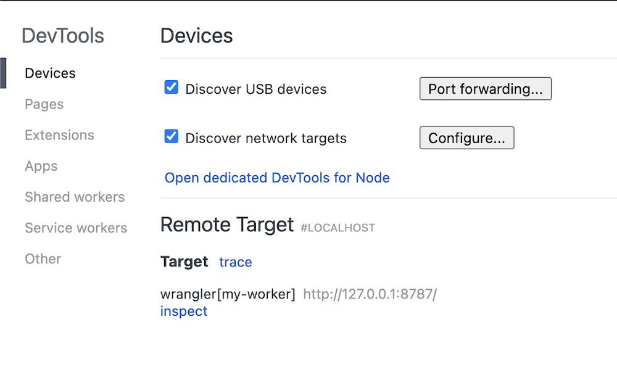This screenshot has height=365, width=617.
Task: Select the Devices sidebar item
Action: point(49,73)
